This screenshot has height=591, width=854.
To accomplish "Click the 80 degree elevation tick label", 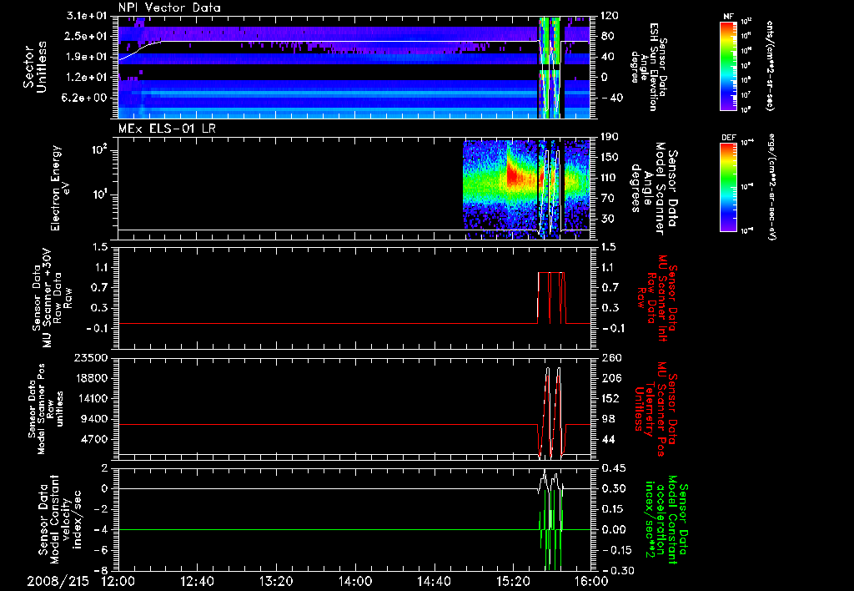I will [x=607, y=36].
